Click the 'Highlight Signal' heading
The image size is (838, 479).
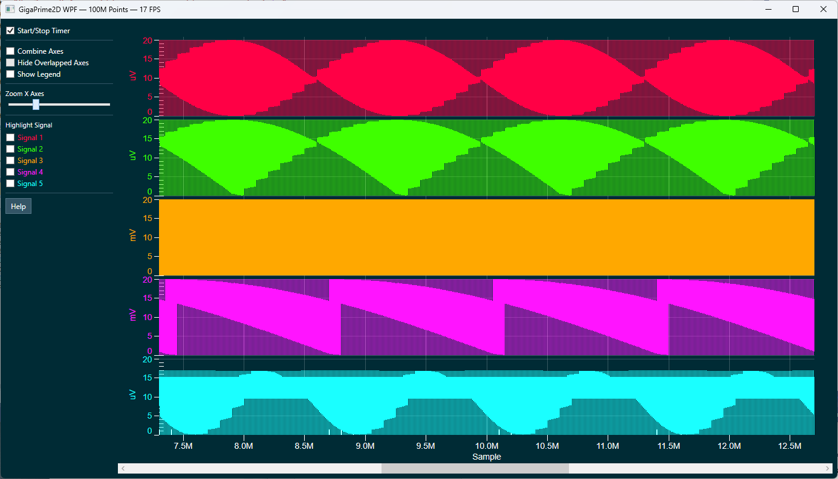tap(29, 125)
